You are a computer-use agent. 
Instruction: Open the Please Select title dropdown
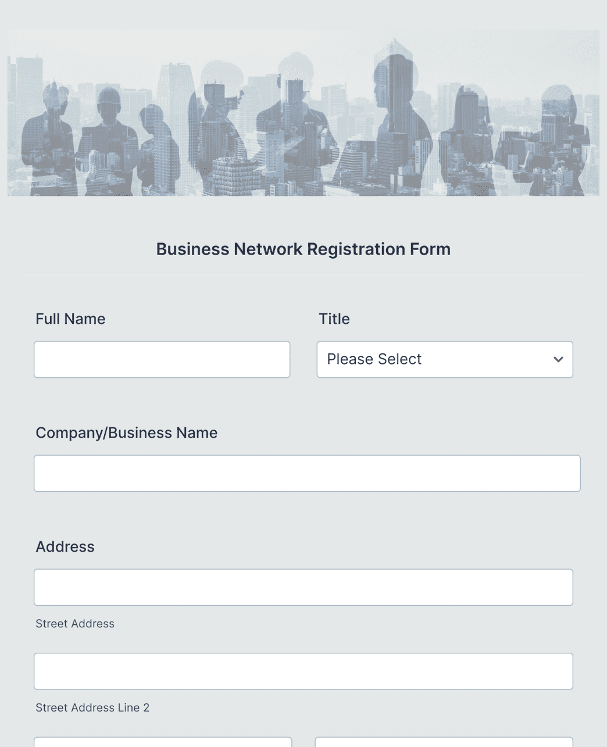(x=445, y=359)
